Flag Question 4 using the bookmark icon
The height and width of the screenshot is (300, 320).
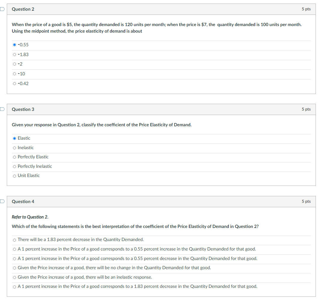coord(2,201)
